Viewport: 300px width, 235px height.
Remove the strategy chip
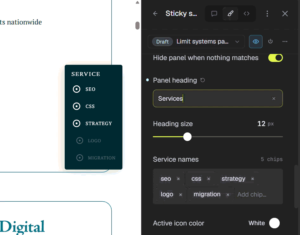[252, 179]
